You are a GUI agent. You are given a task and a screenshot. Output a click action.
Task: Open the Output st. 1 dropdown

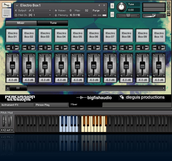coord(33,11)
